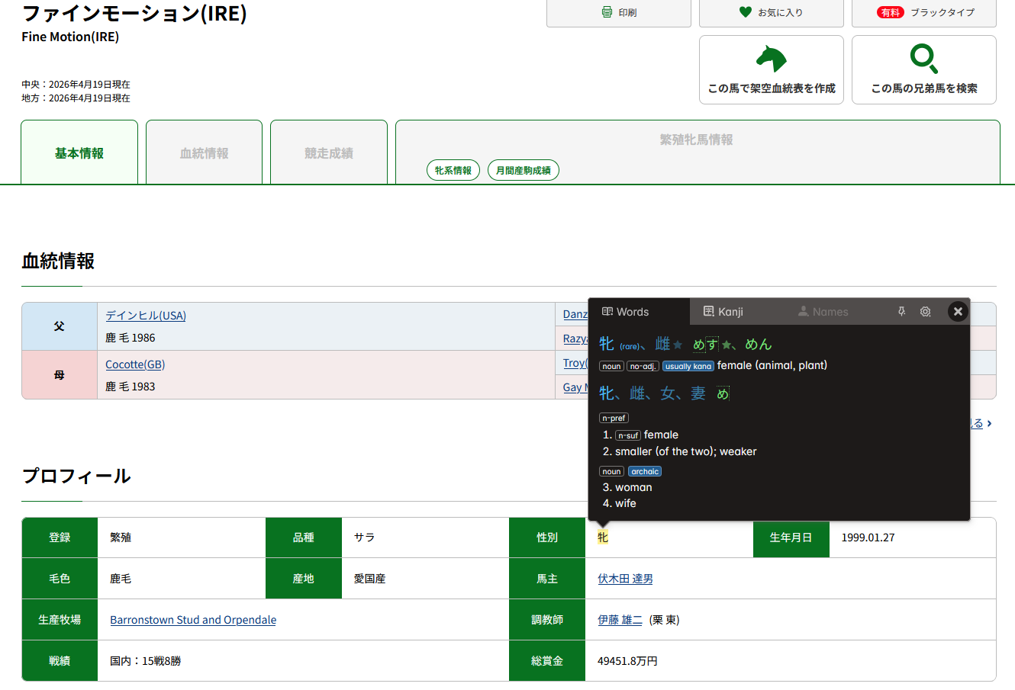The image size is (1015, 690).
Task: Follow the デインヒル(USA) sire link
Action: 146,315
